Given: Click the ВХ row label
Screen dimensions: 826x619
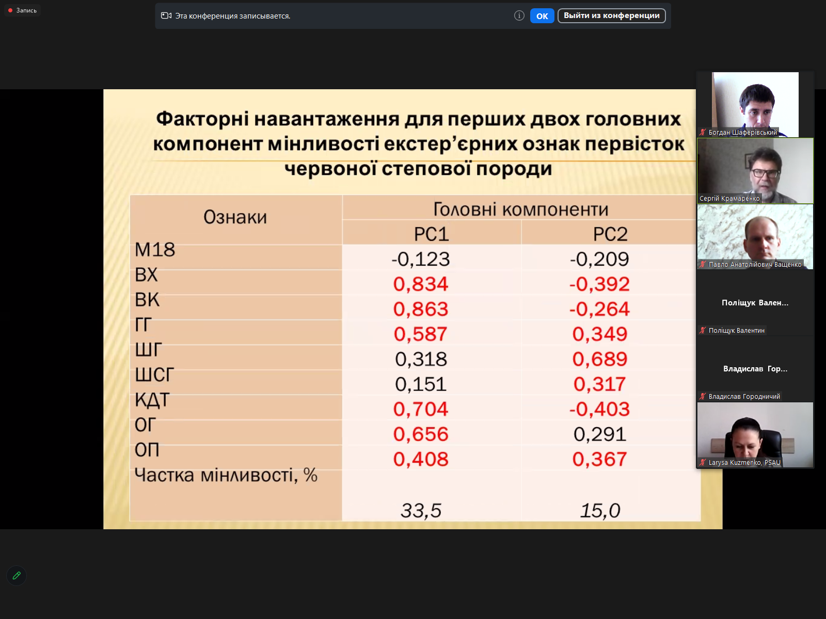Looking at the screenshot, I should [x=146, y=274].
